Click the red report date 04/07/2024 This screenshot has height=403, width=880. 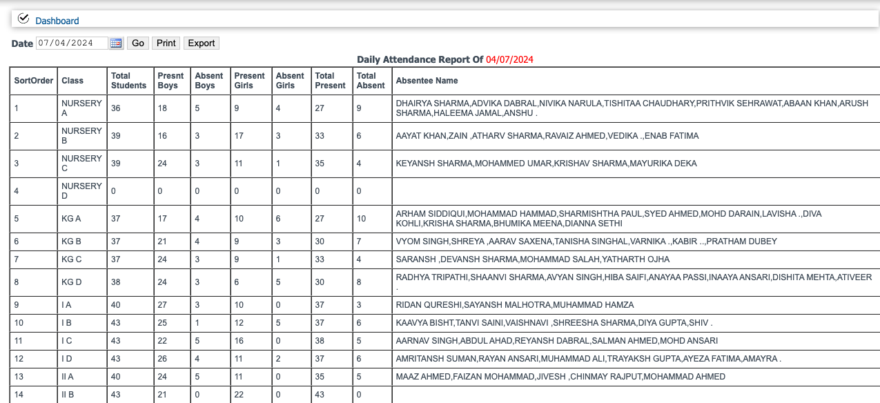(x=509, y=60)
